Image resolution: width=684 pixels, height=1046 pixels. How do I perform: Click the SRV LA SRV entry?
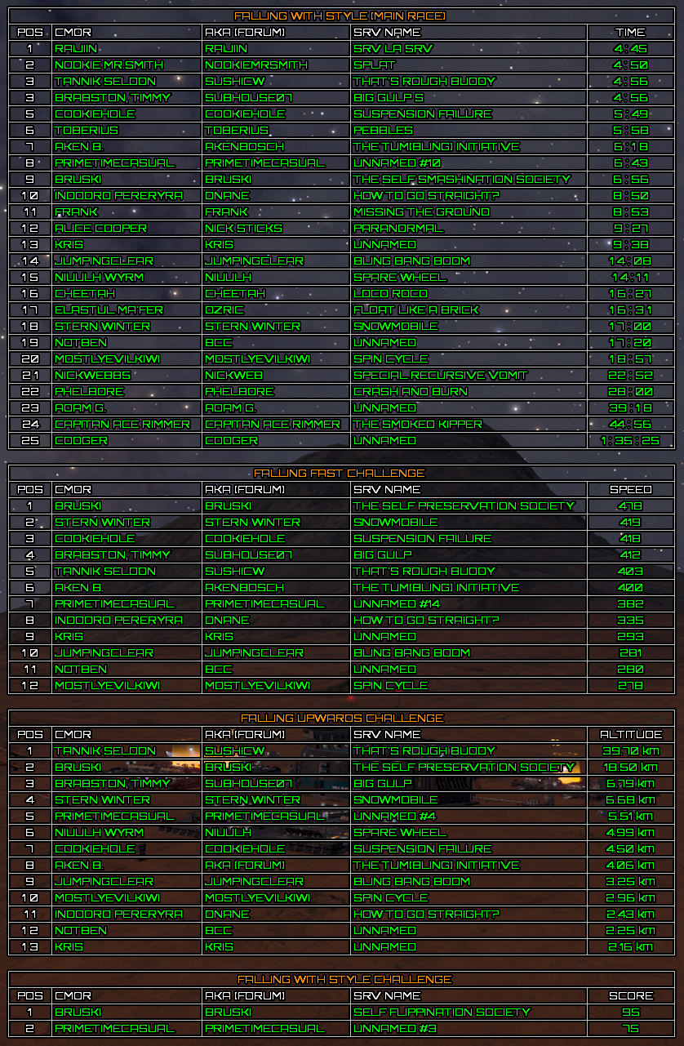[393, 48]
